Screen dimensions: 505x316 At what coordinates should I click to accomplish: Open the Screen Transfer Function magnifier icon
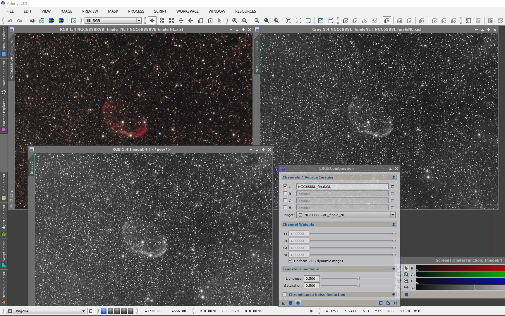(x=387, y=20)
